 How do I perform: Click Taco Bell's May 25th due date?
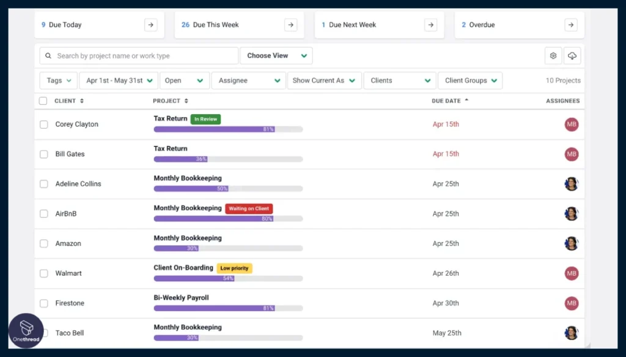pyautogui.click(x=447, y=333)
